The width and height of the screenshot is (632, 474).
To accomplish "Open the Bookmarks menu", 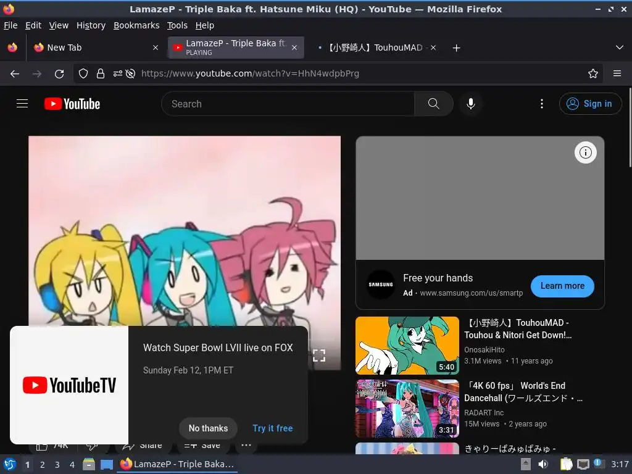I will [x=136, y=25].
